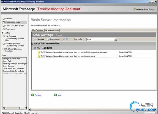Click the Find magnifier icon
Image resolution: width=158 pixels, height=114 pixels.
point(64,39)
